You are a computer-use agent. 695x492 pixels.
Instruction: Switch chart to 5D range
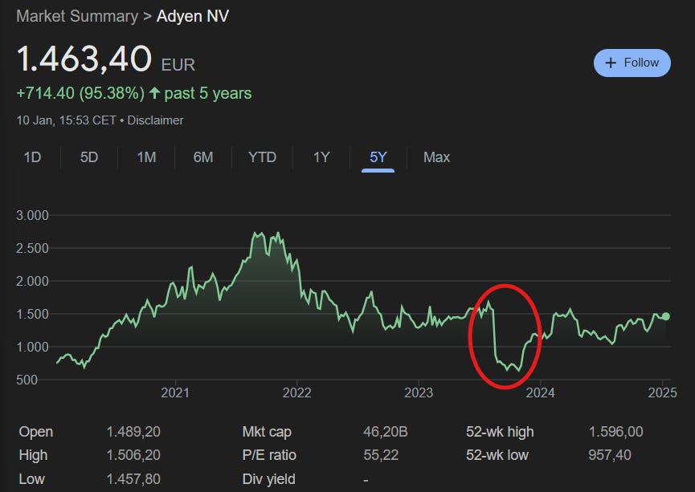click(x=89, y=157)
